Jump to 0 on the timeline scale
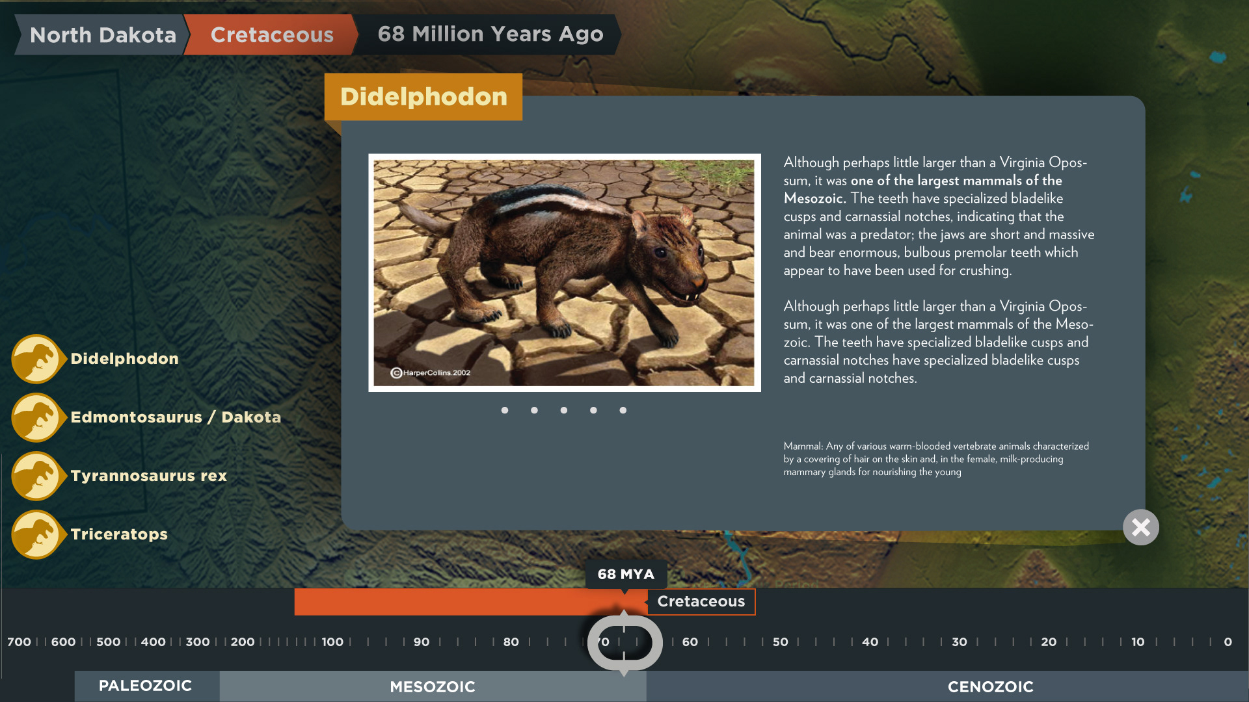 [x=1228, y=642]
